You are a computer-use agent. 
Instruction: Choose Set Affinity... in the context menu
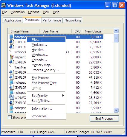point(46,101)
